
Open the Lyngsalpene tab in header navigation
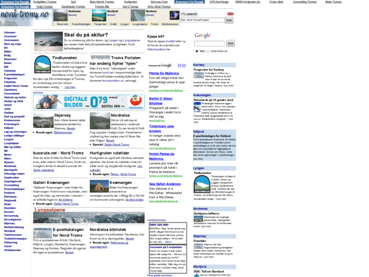click(140, 24)
